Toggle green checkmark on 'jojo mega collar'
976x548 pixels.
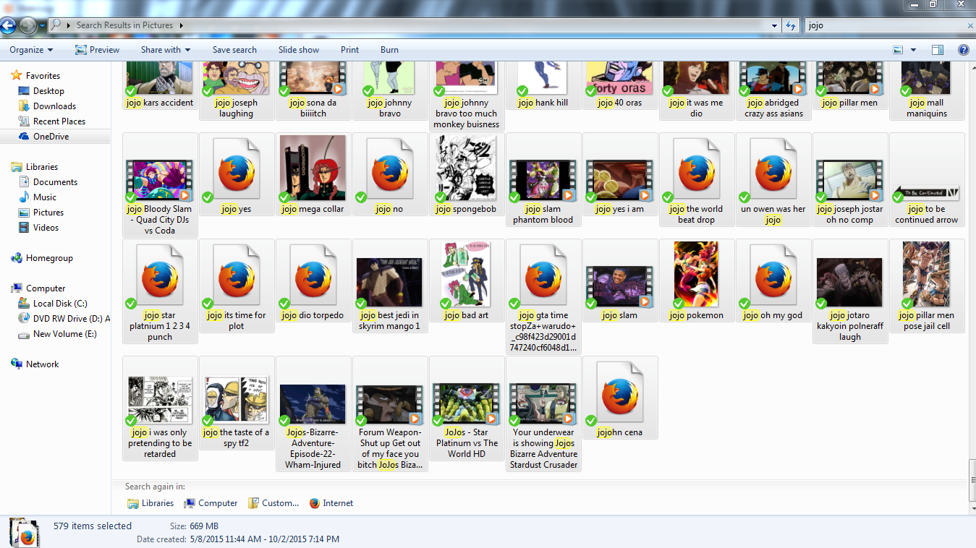click(x=284, y=197)
